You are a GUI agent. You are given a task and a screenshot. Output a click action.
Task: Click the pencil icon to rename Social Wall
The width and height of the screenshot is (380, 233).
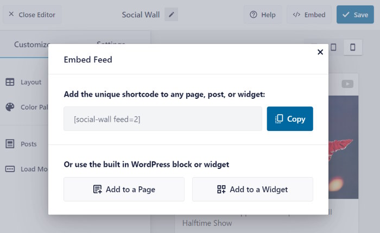[172, 15]
